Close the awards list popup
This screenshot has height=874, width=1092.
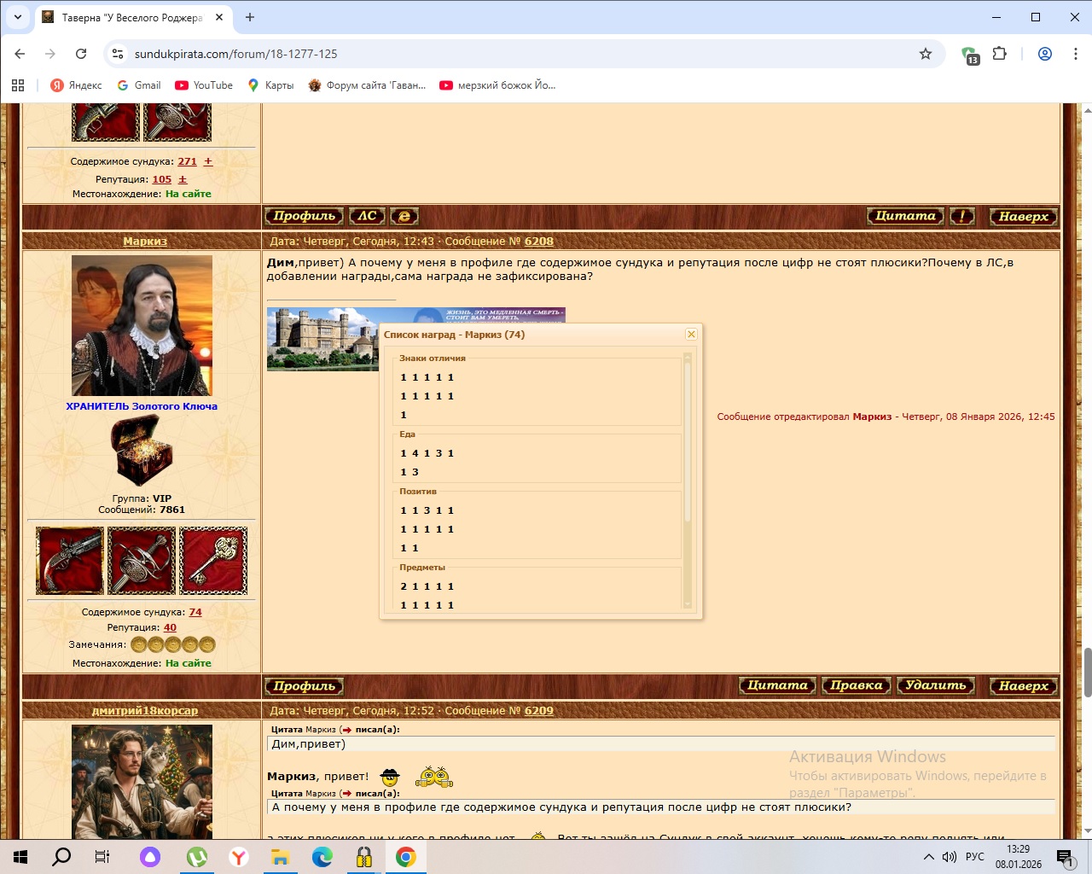(691, 335)
